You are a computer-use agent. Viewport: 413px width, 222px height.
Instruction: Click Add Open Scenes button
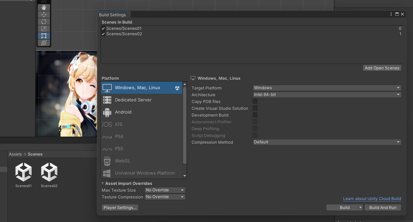pos(382,68)
